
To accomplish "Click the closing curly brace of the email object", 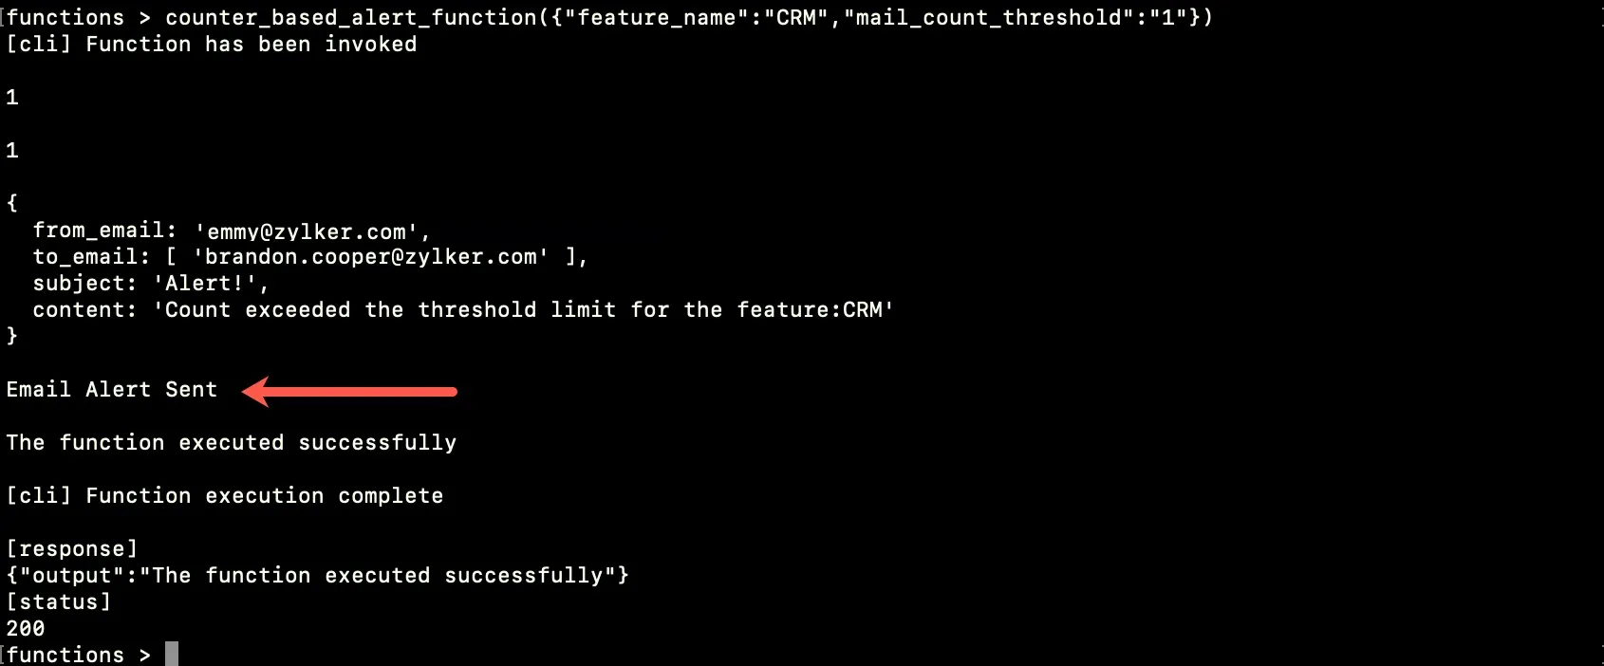I will (x=12, y=335).
